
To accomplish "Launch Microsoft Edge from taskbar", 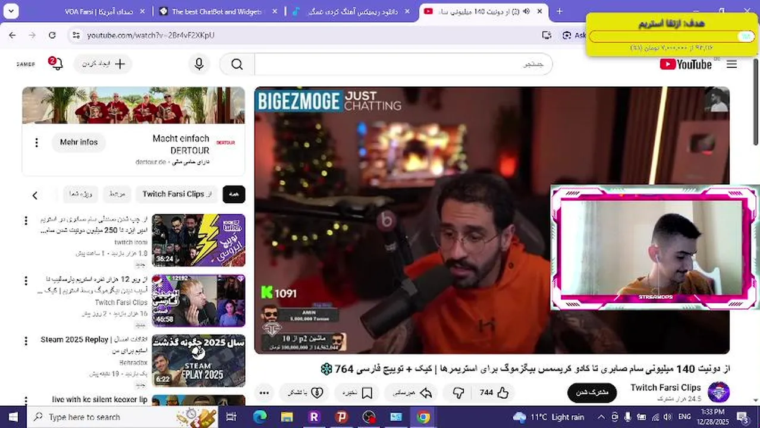I will click(x=260, y=417).
